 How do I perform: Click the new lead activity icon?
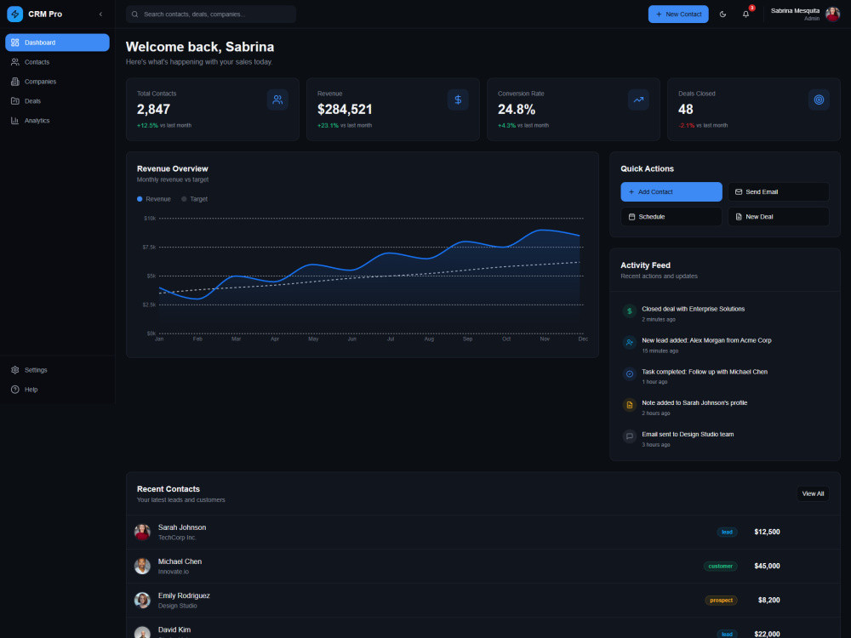pos(630,342)
